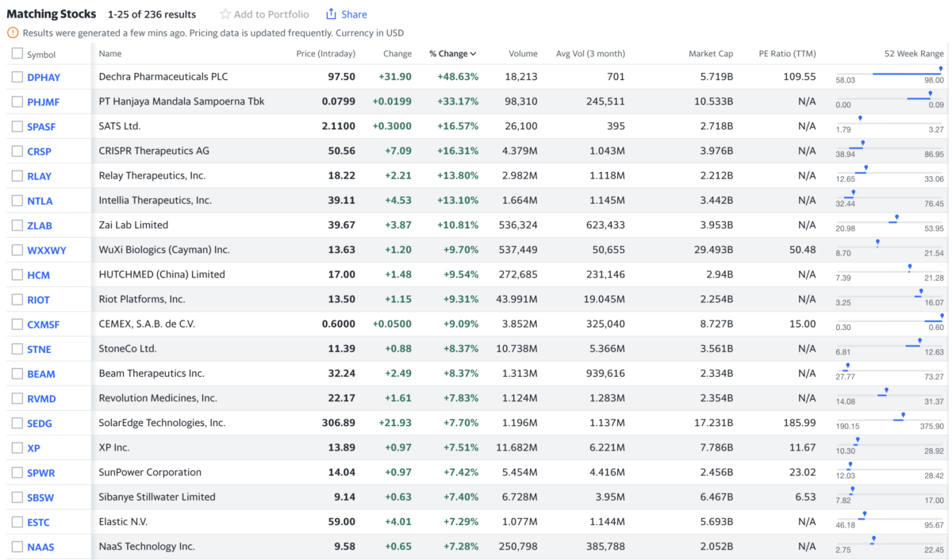Click the 306.89 price value
This screenshot has height=560, width=952.
(x=339, y=423)
